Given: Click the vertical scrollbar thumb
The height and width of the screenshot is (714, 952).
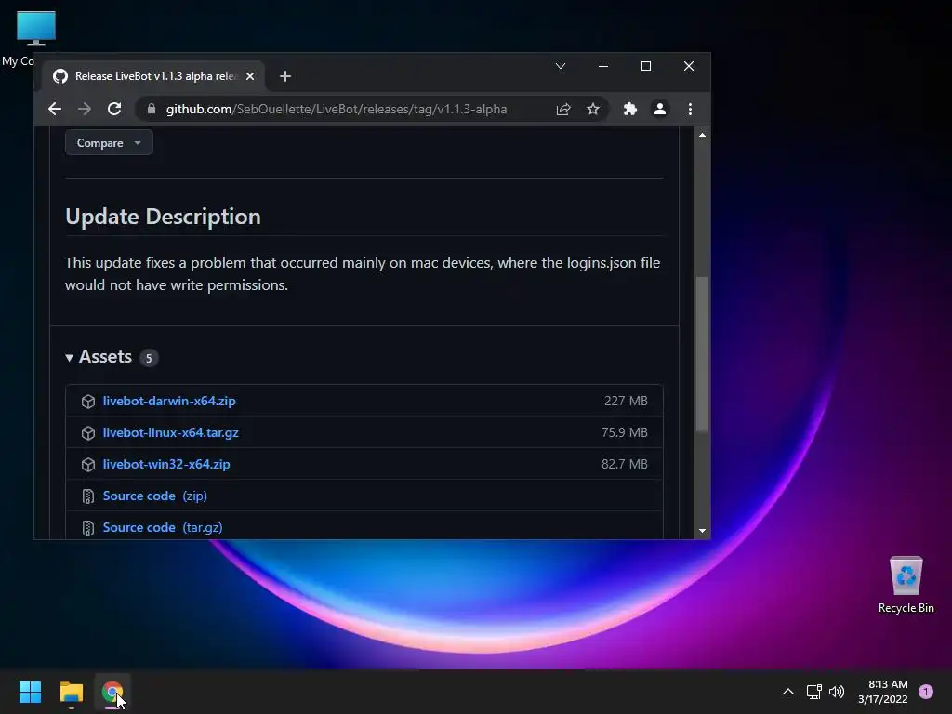Looking at the screenshot, I should click(x=703, y=354).
